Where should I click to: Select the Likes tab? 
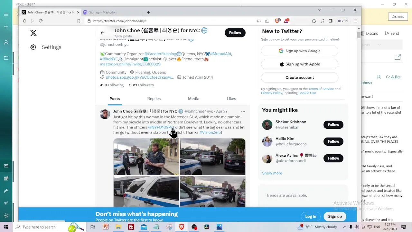point(231,99)
